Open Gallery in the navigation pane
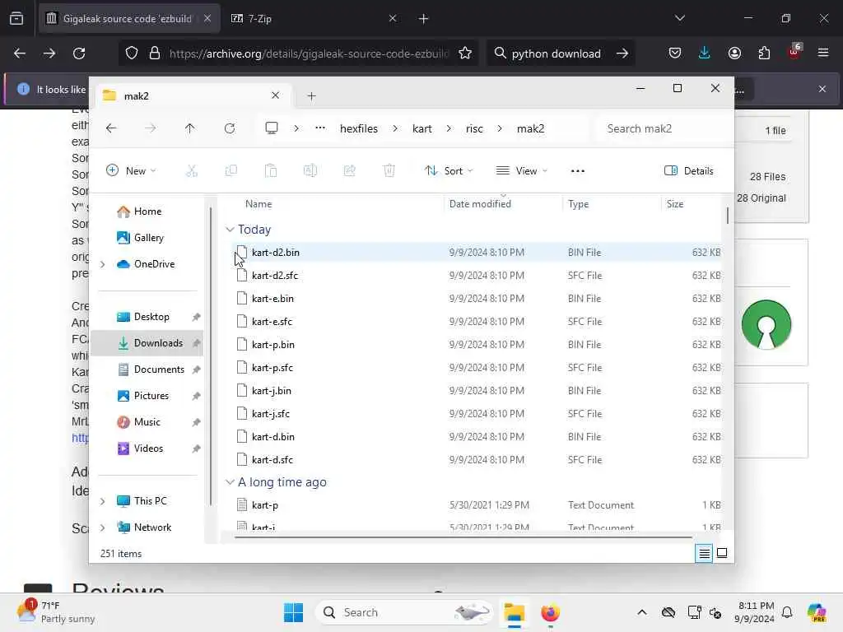Viewport: 843px width, 632px height. (x=147, y=238)
